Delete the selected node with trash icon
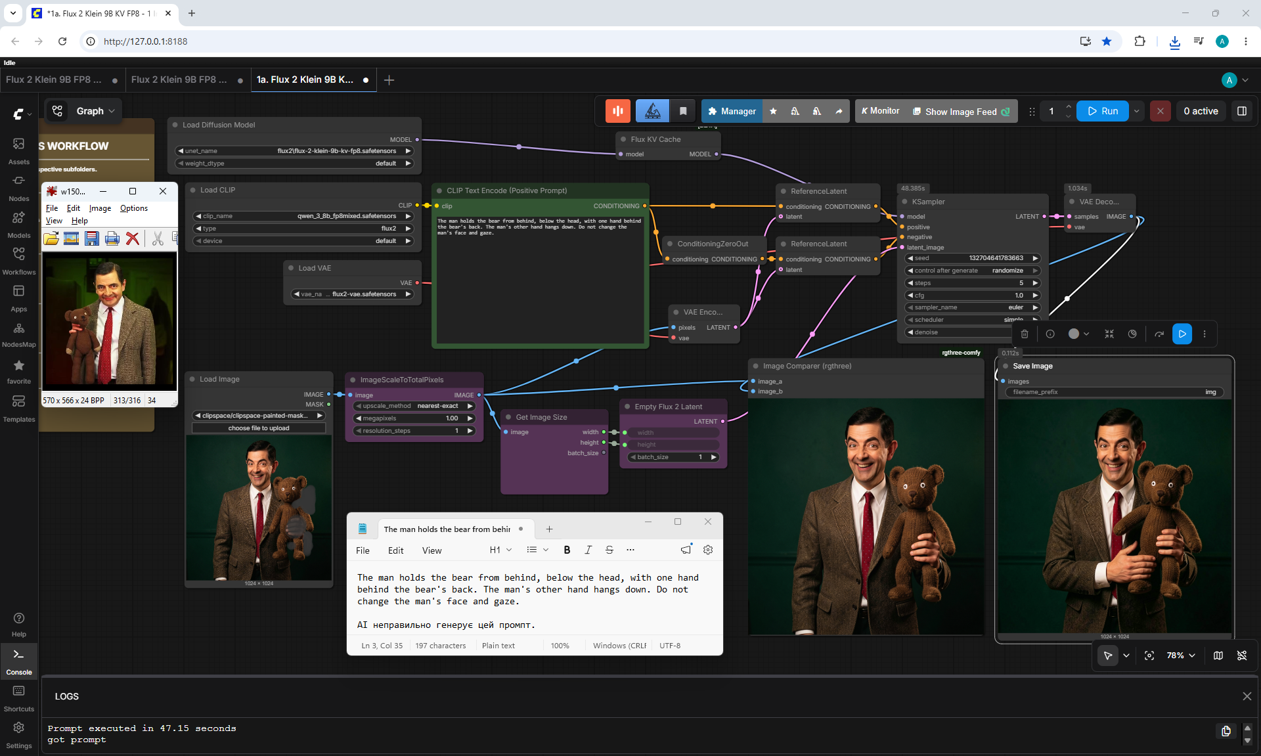This screenshot has width=1261, height=756. click(x=1025, y=334)
